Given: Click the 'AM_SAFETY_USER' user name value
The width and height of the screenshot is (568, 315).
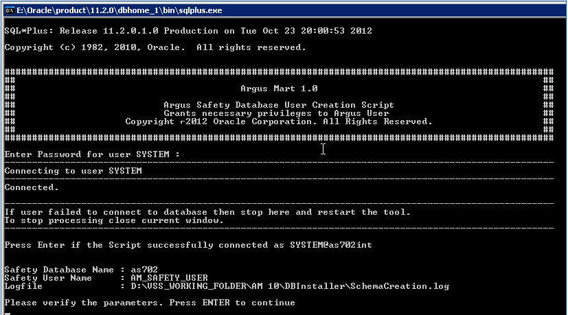Looking at the screenshot, I should pos(169,278).
